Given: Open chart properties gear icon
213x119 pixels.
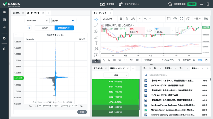Looking at the screenshot, I should coord(175,19).
